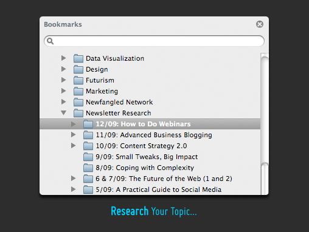Click in the bookmarks search field

coord(154,41)
